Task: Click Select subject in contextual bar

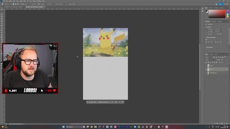Action: (x=93, y=102)
